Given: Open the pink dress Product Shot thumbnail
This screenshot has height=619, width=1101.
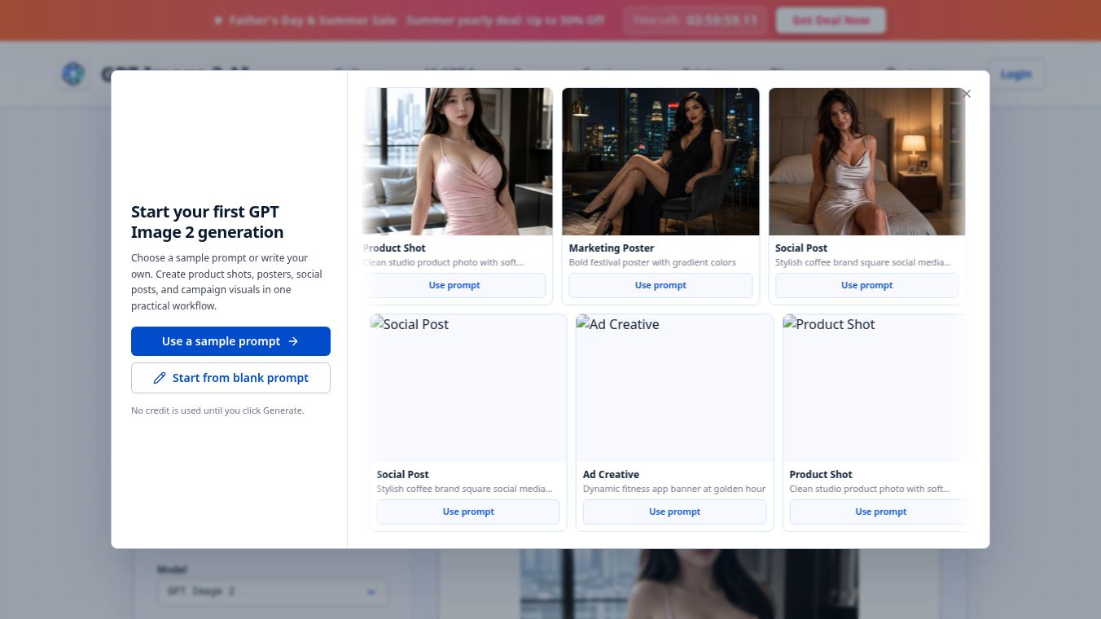Looking at the screenshot, I should tap(458, 161).
